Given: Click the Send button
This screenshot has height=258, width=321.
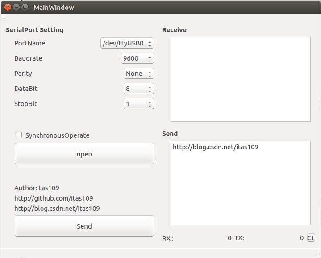Looking at the screenshot, I should pos(84,226).
